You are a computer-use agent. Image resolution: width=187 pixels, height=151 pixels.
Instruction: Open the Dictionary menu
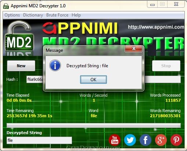point(33,15)
